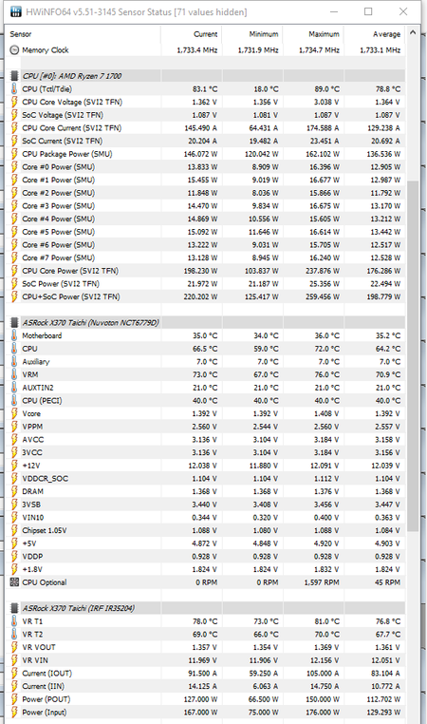
Task: Click the Motherboard temperature thermometer icon
Action: click(15, 335)
